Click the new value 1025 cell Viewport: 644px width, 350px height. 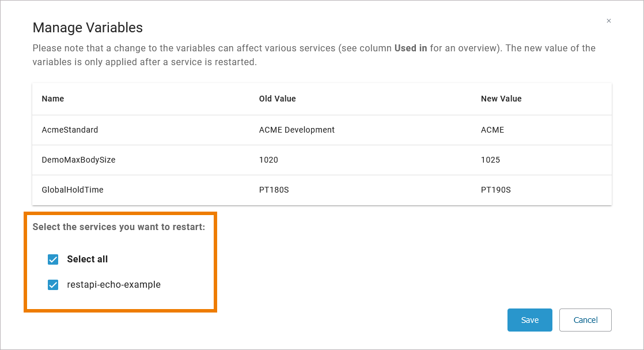(x=490, y=160)
